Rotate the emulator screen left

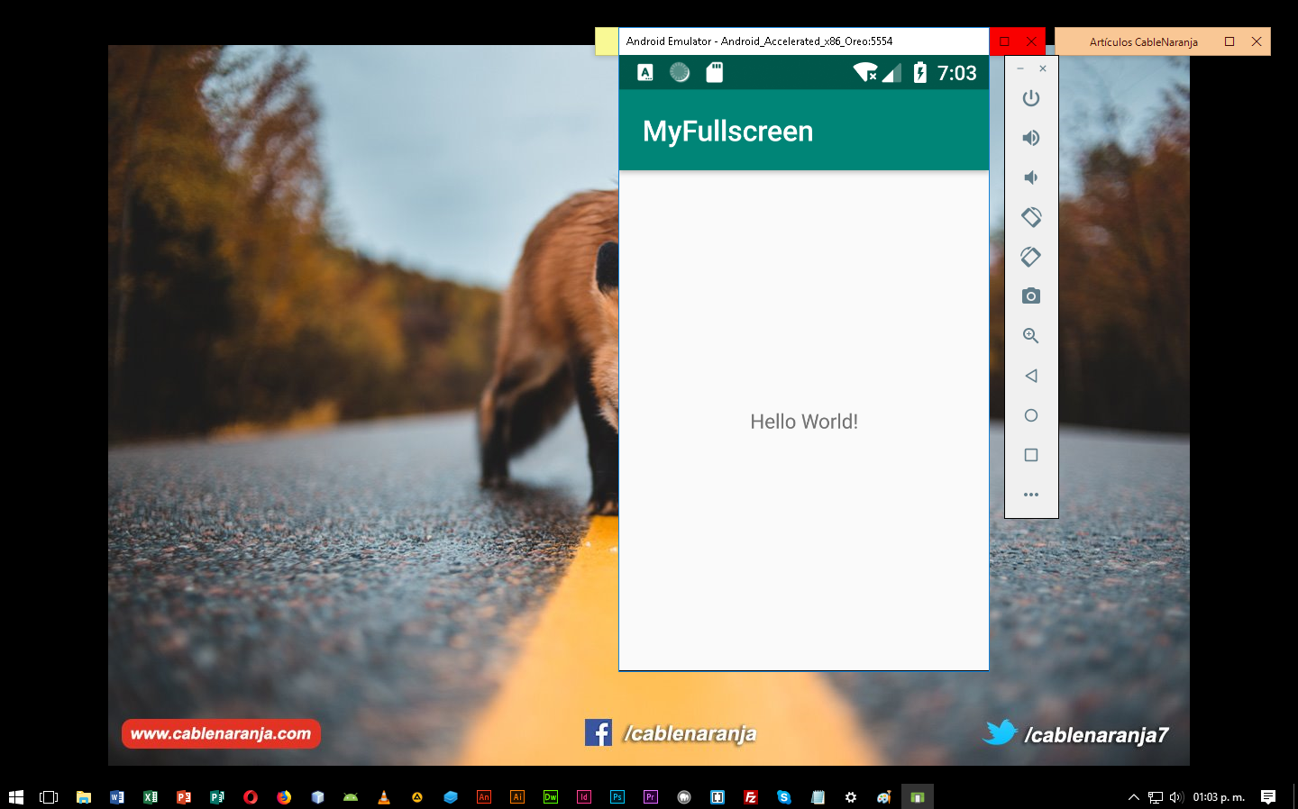coord(1031,217)
